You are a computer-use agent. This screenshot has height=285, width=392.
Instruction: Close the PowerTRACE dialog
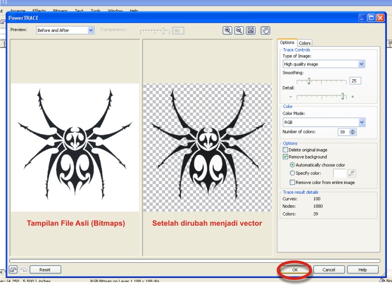[x=380, y=18]
